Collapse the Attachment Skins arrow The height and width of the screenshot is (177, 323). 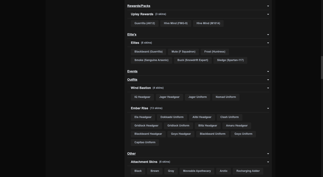pyautogui.click(x=268, y=162)
